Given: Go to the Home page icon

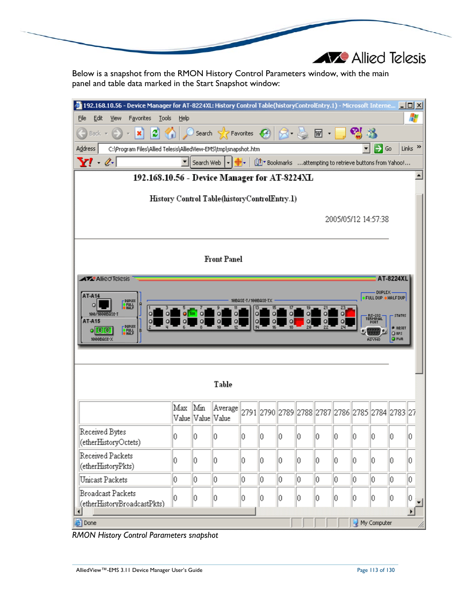Looking at the screenshot, I should tap(171, 133).
